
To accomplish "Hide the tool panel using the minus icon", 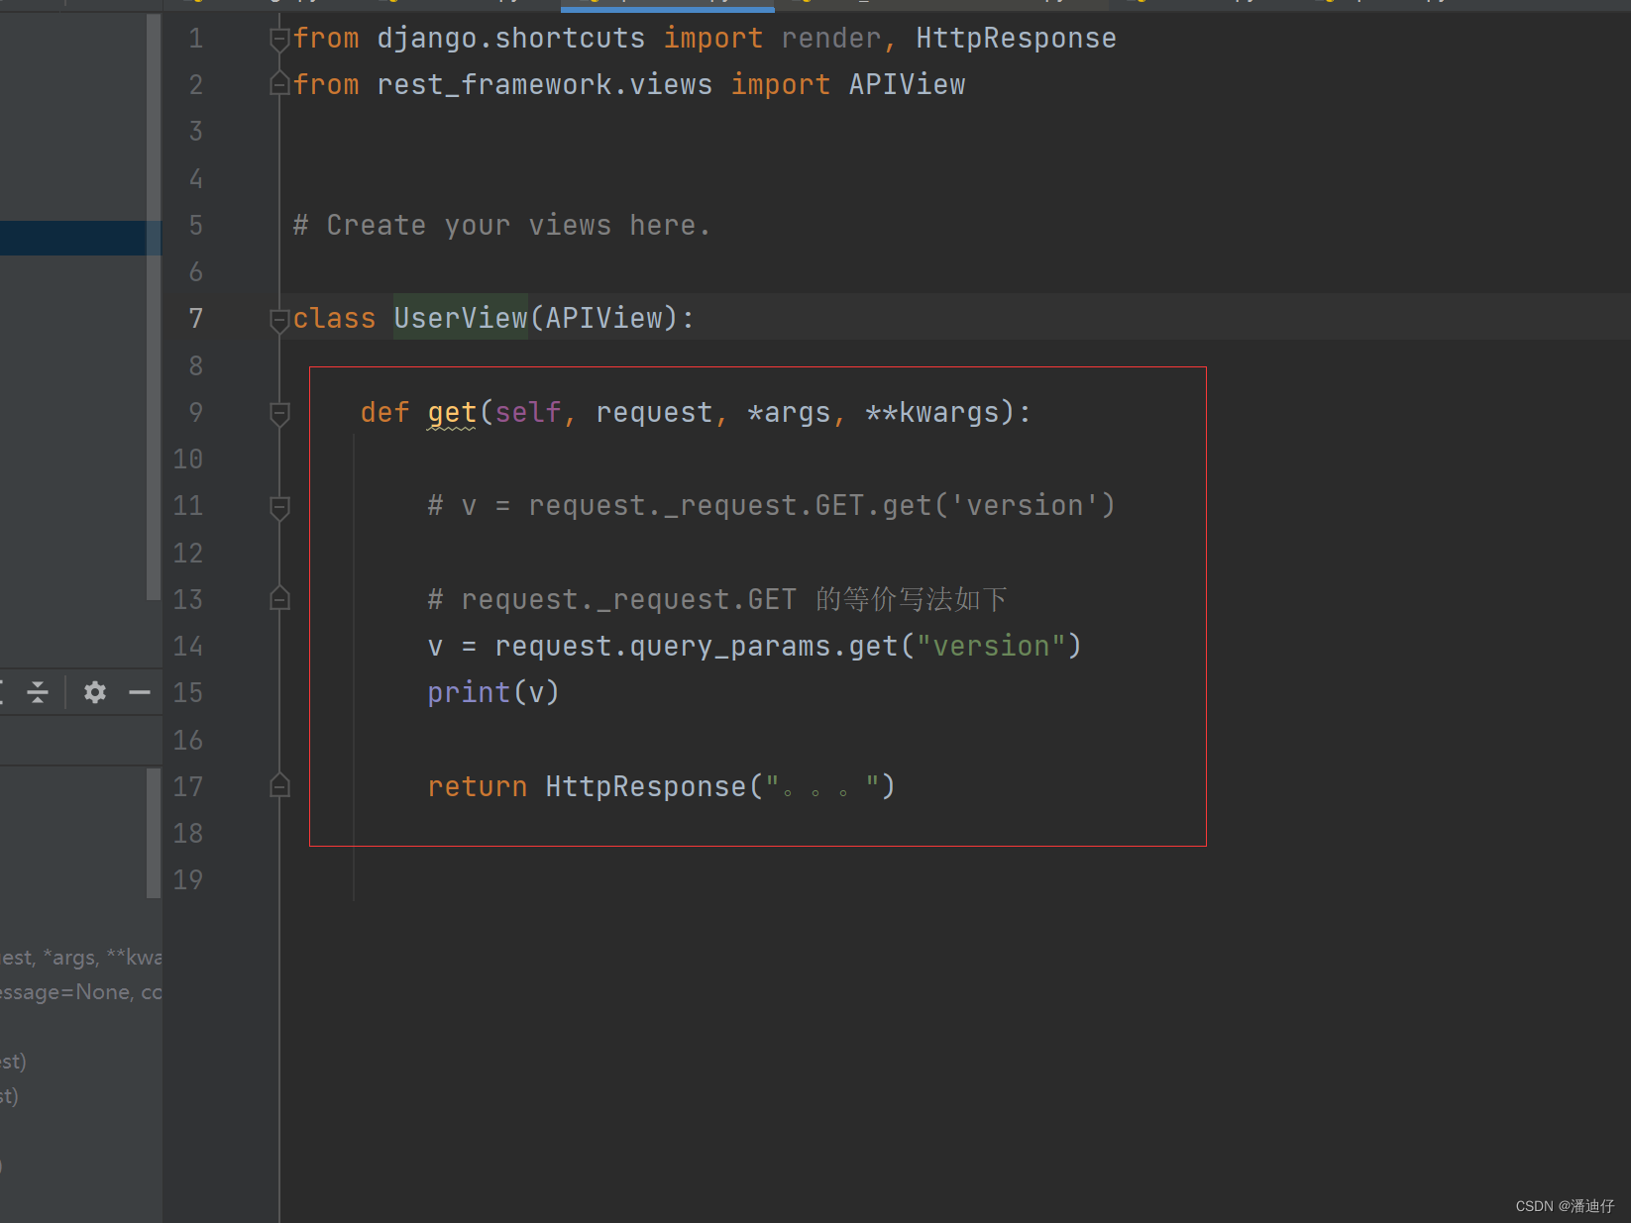I will click(139, 692).
